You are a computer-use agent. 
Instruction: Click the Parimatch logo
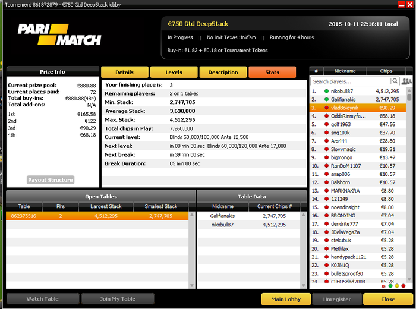[59, 34]
